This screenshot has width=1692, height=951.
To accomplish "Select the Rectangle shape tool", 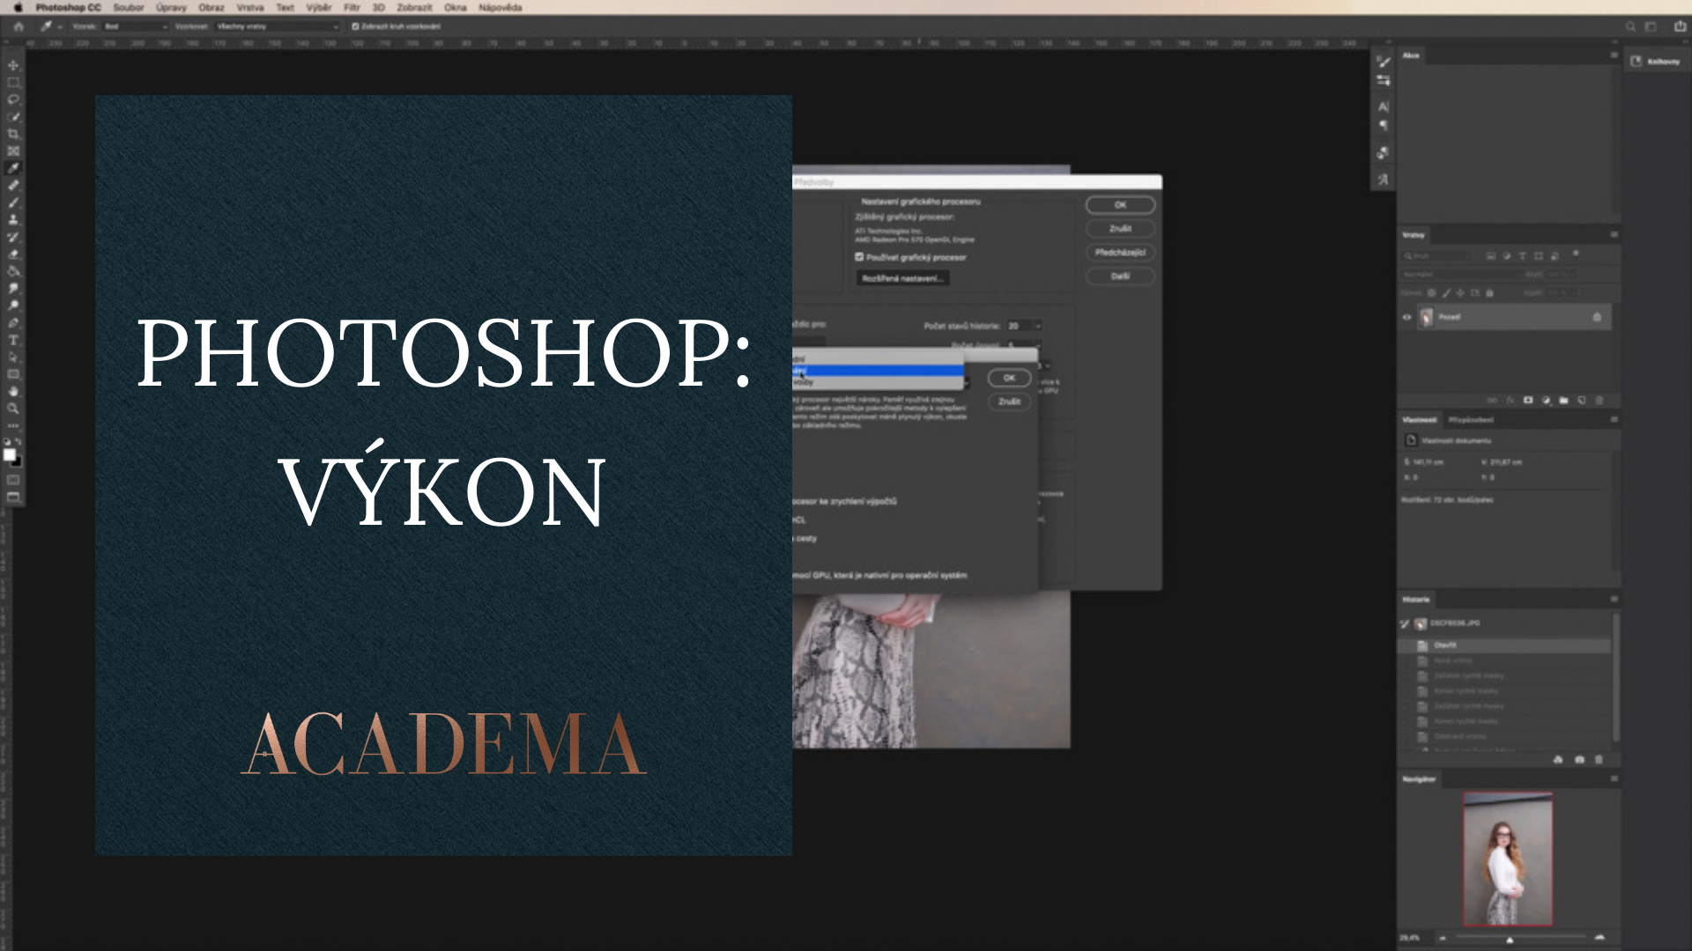I will point(13,374).
